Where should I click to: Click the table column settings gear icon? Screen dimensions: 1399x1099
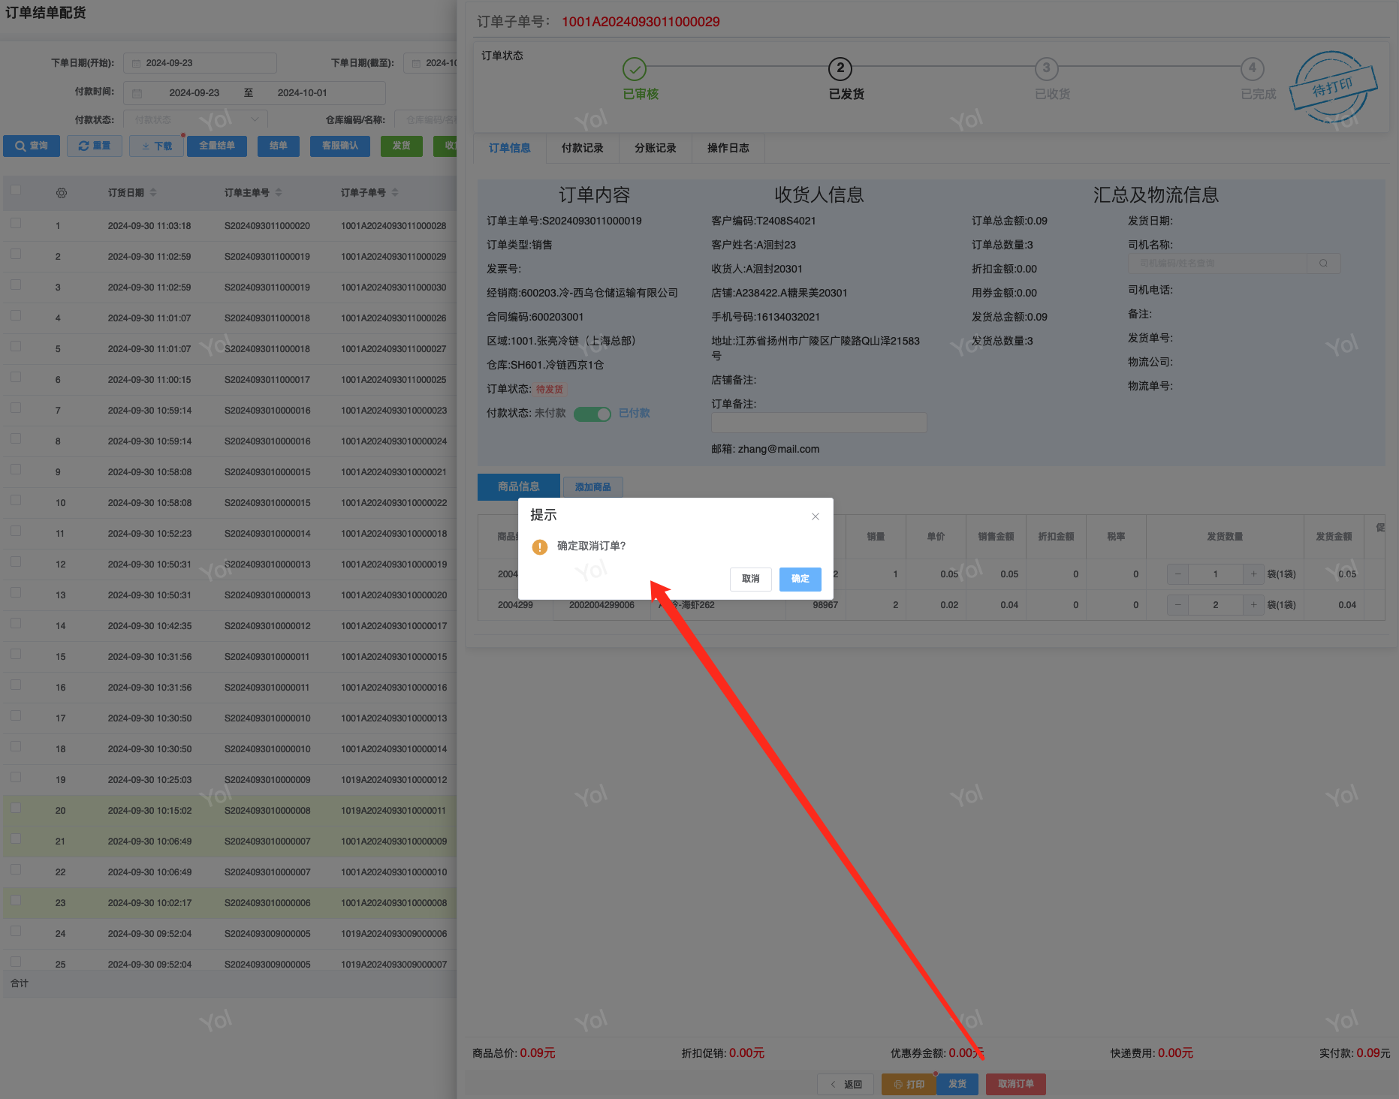pyautogui.click(x=62, y=193)
